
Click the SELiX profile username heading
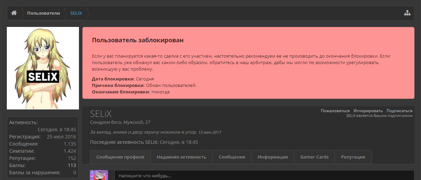pyautogui.click(x=101, y=114)
